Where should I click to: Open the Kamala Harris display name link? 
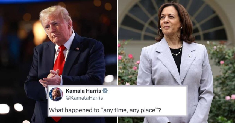83,91
